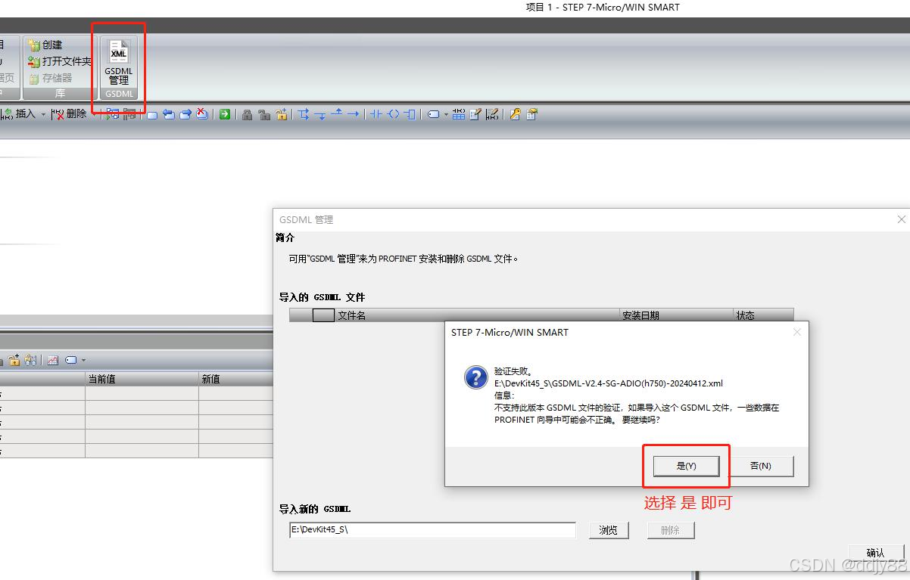Go to previous bookmark icon
The image size is (910, 580).
(168, 114)
